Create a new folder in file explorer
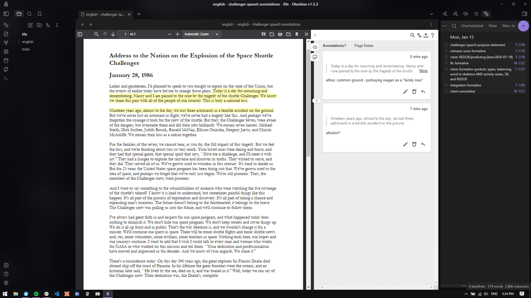The image size is (531, 298). pyautogui.click(x=39, y=25)
